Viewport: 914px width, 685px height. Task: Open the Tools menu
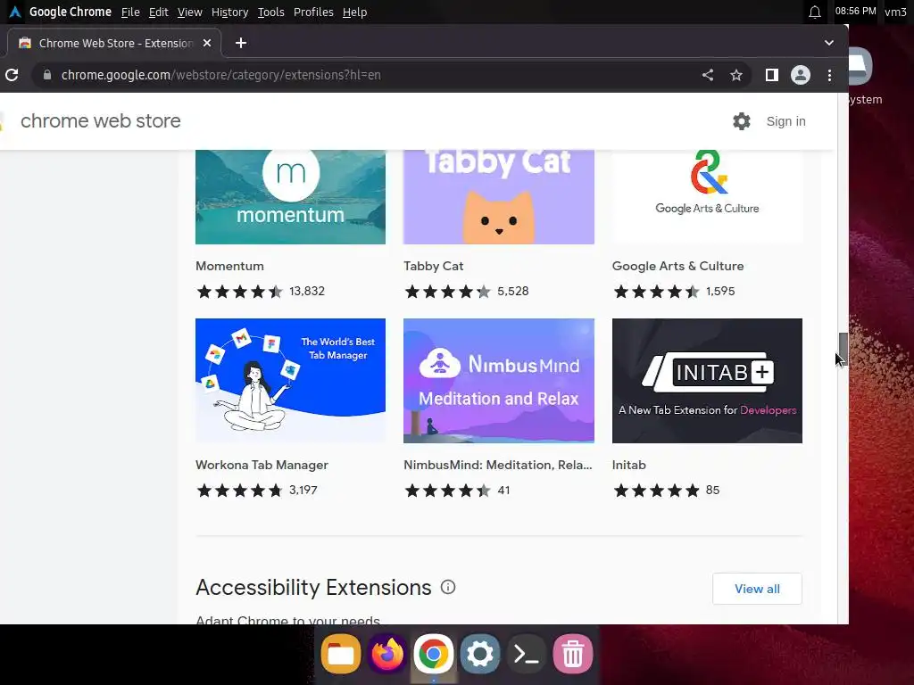pyautogui.click(x=270, y=12)
